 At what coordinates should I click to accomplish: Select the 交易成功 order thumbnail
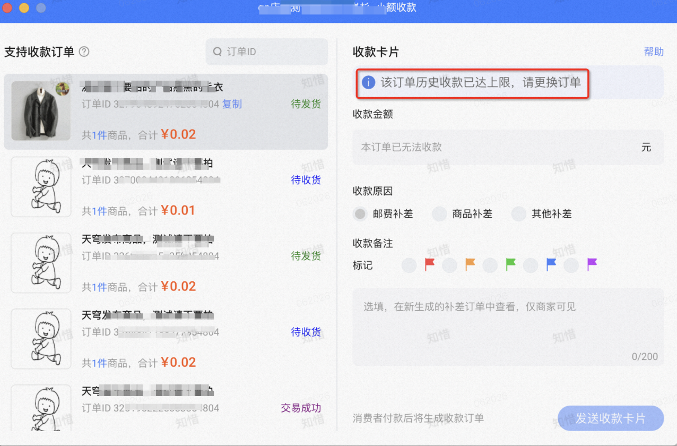[x=41, y=408]
